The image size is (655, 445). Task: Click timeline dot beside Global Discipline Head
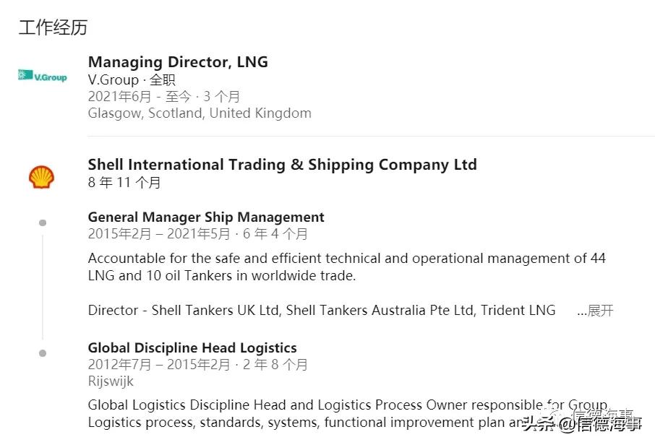pyautogui.click(x=43, y=353)
